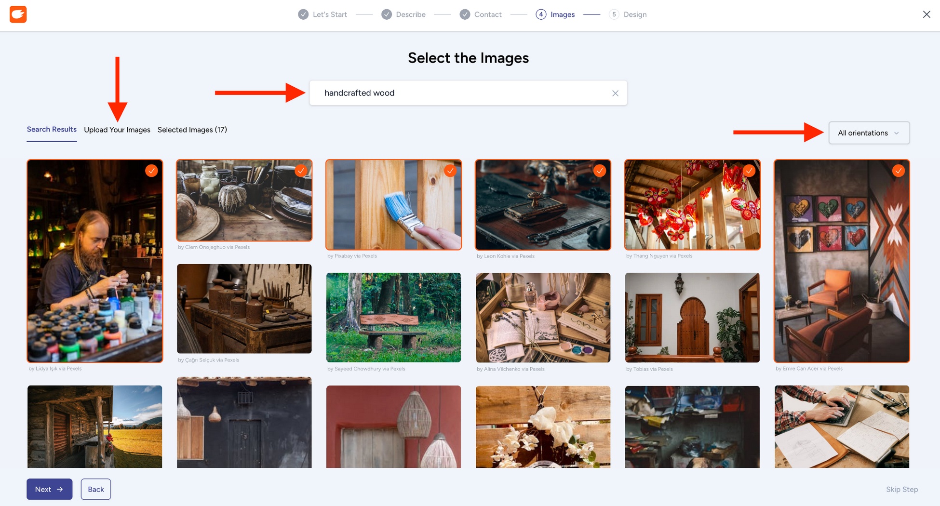Click the Contact step checkmark icon

pyautogui.click(x=464, y=14)
